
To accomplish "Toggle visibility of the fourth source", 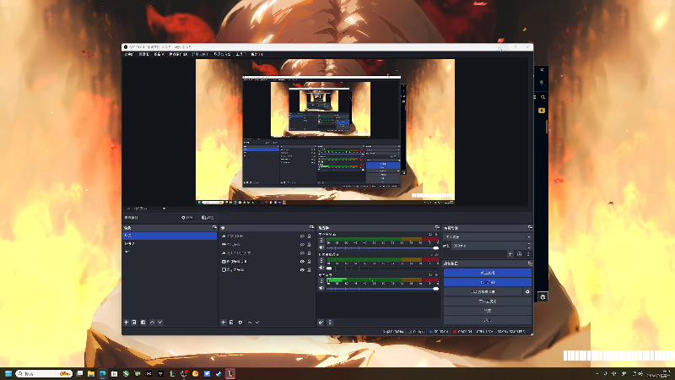I will pyautogui.click(x=302, y=262).
